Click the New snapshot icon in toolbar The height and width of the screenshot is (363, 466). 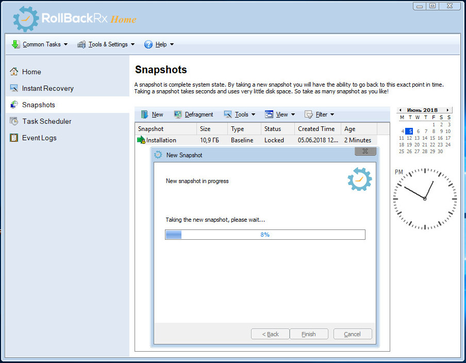pos(145,114)
